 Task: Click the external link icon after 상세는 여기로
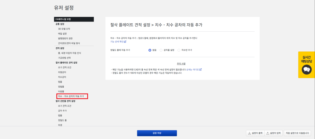click(x=201, y=69)
